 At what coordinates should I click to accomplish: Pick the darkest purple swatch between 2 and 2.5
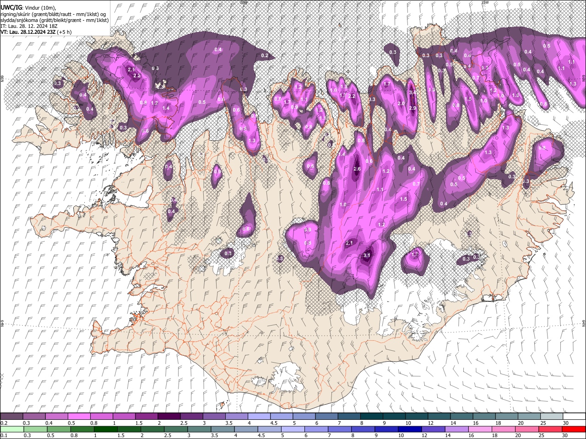point(169,417)
